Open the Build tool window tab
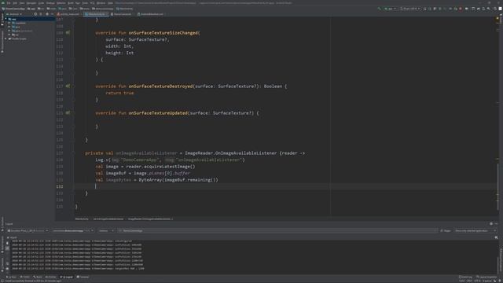The height and width of the screenshot is (283, 503). (x=38, y=277)
